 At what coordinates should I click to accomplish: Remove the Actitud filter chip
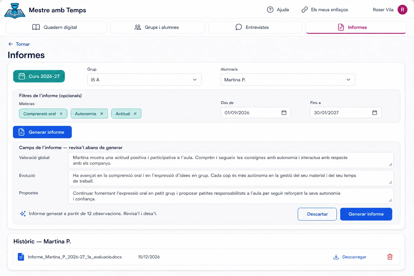coord(135,114)
